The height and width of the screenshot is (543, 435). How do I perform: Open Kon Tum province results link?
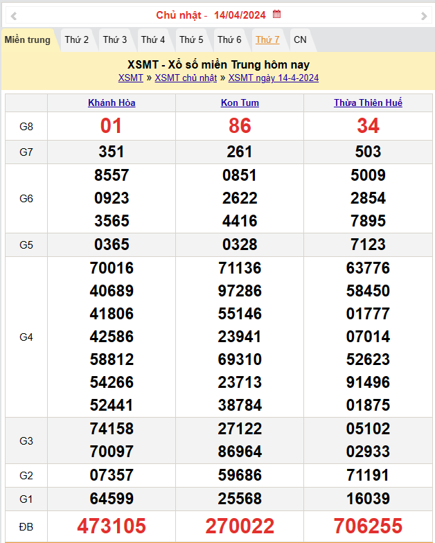[240, 103]
